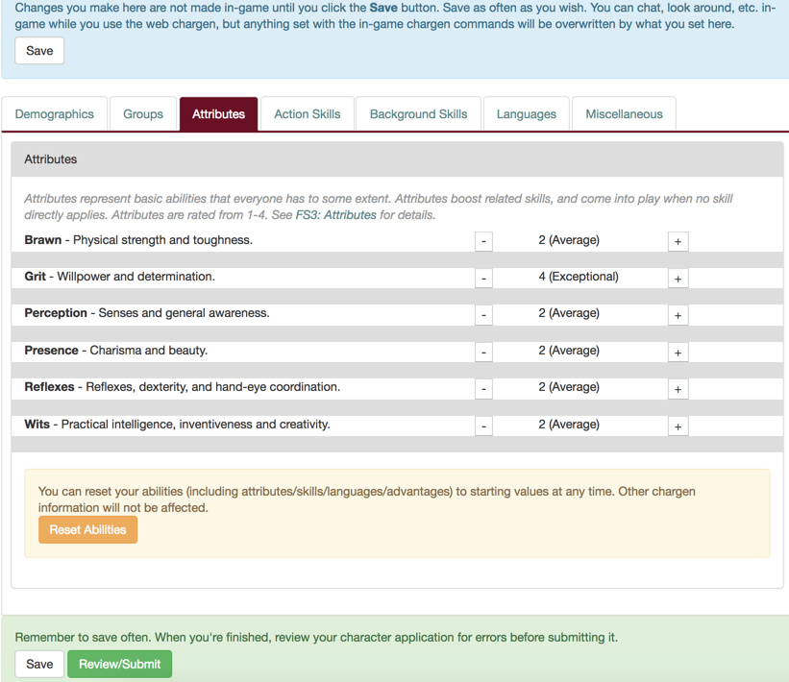The height and width of the screenshot is (682, 789).
Task: Go to the Action Skills tab
Action: (x=307, y=114)
